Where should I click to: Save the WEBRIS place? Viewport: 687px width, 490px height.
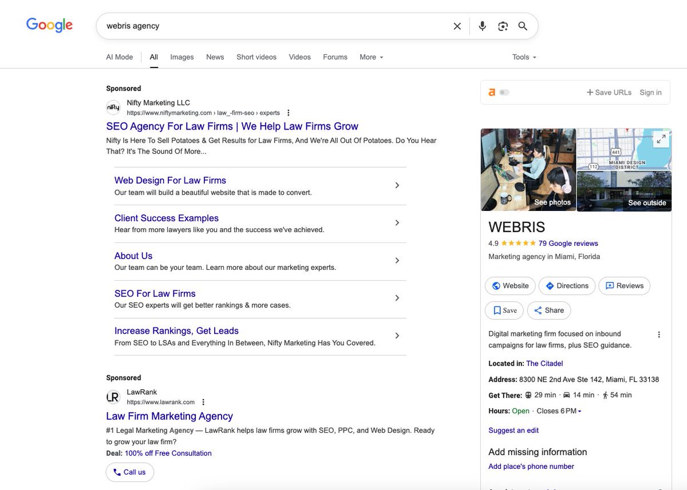504,311
